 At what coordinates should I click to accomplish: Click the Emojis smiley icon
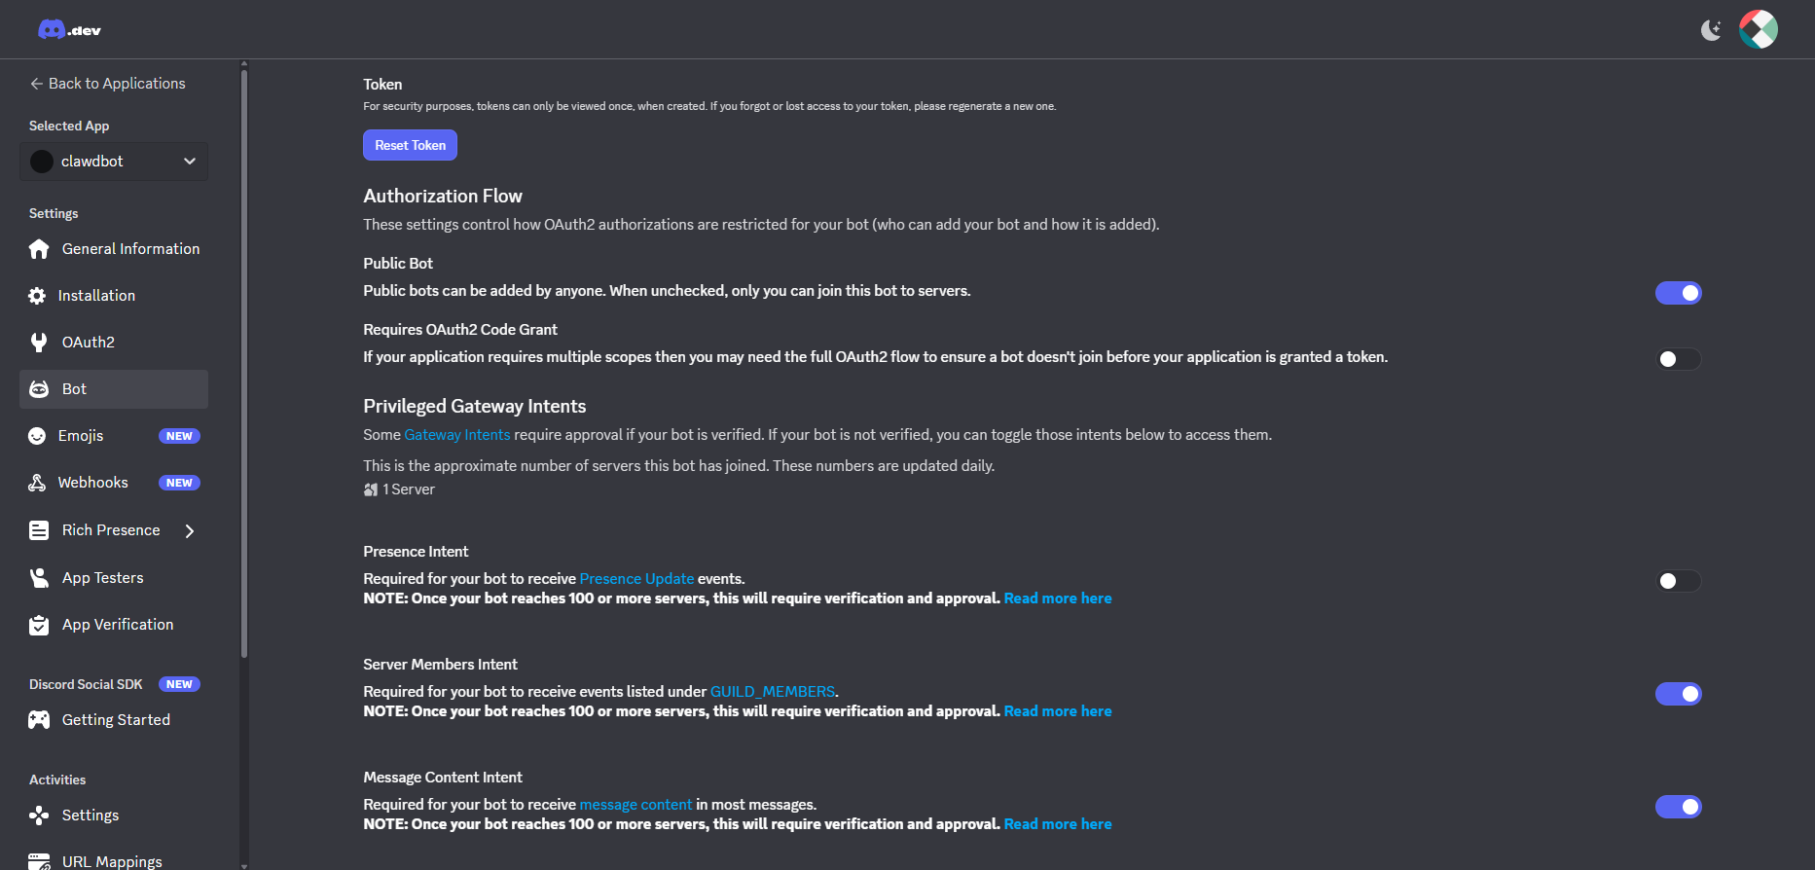click(x=37, y=436)
